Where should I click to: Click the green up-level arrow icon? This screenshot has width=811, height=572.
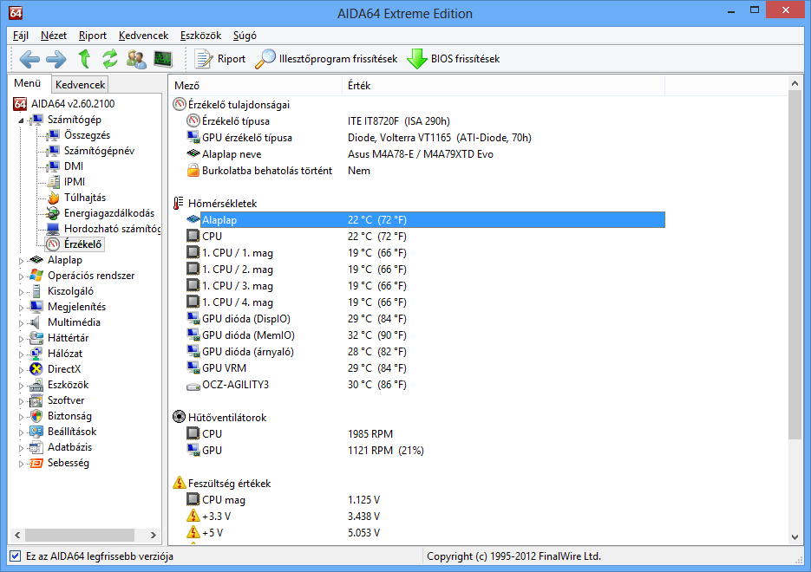tap(84, 59)
